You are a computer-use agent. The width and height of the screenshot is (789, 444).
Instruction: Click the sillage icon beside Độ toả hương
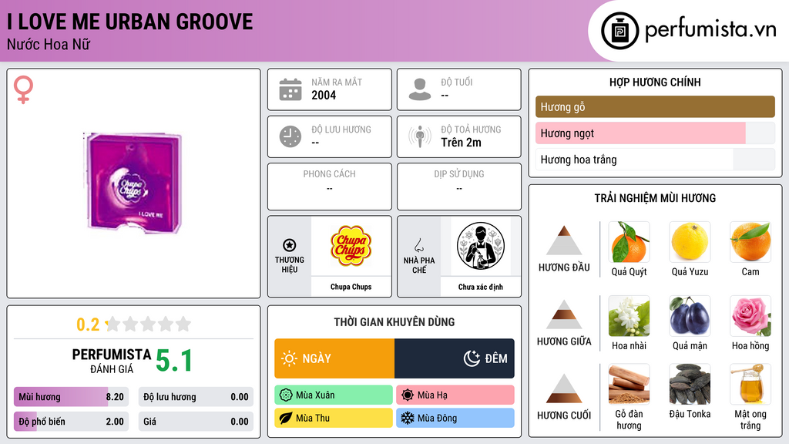(x=420, y=136)
